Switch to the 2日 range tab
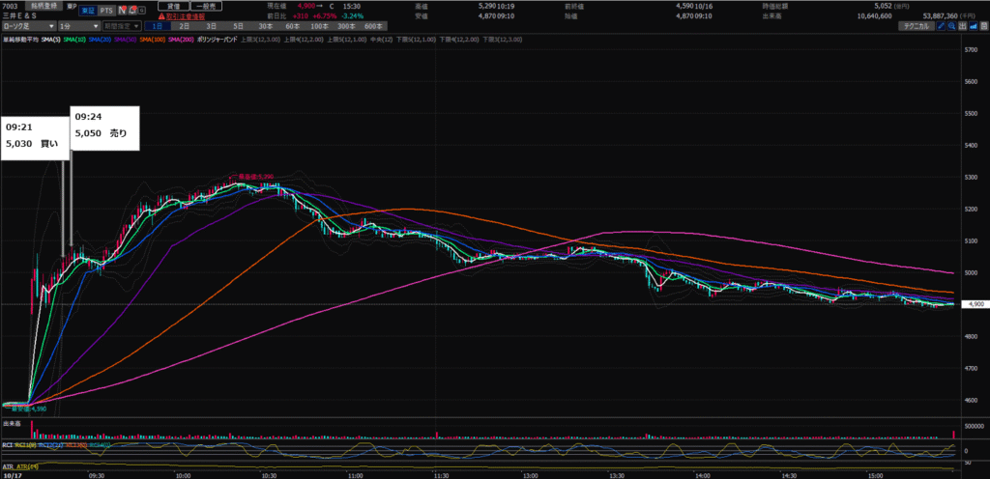The height and width of the screenshot is (479, 990). coord(187,27)
